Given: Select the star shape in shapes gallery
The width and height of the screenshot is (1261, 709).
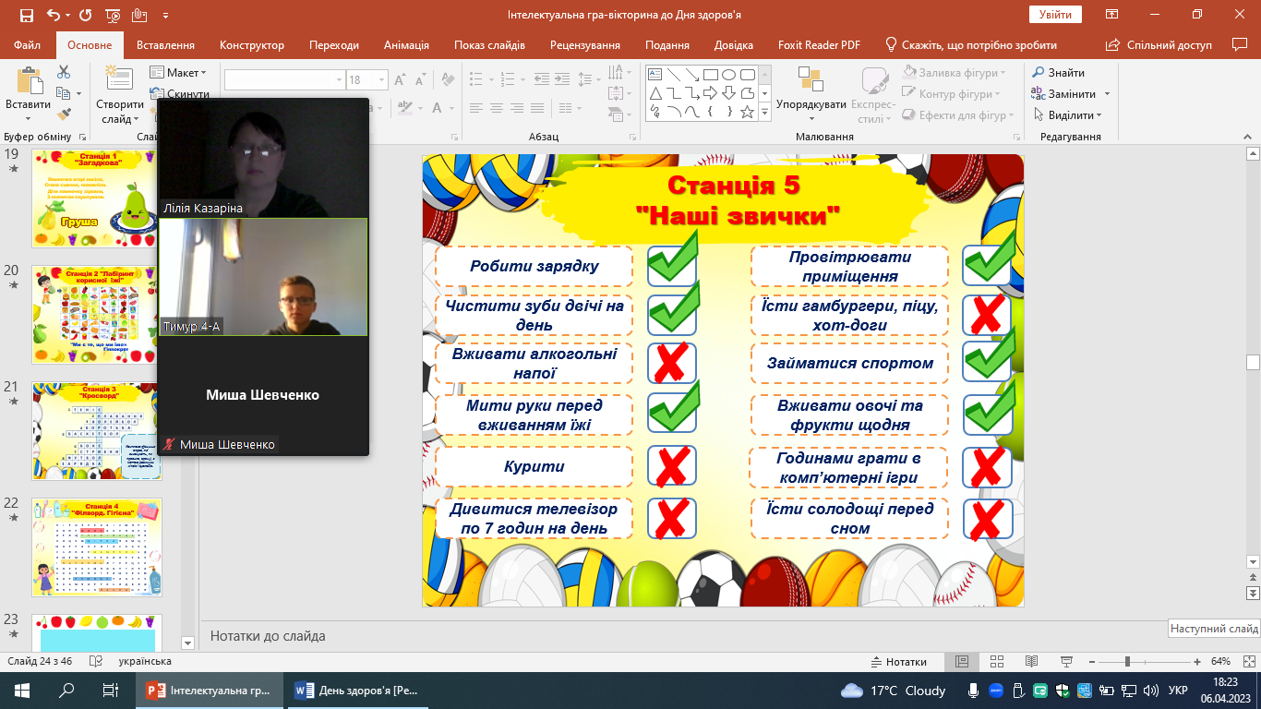Looking at the screenshot, I should (x=747, y=112).
